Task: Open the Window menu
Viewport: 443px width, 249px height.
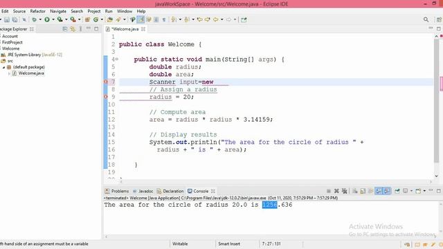Action: [x=125, y=11]
